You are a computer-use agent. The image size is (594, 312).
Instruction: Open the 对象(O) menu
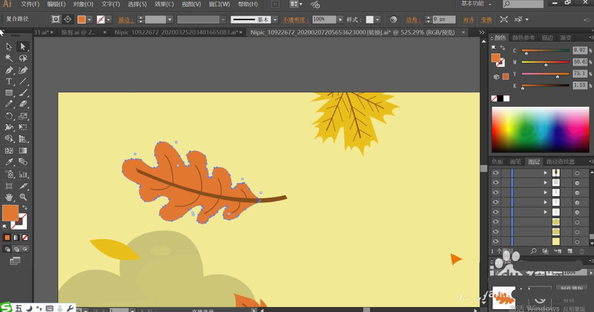(x=83, y=4)
